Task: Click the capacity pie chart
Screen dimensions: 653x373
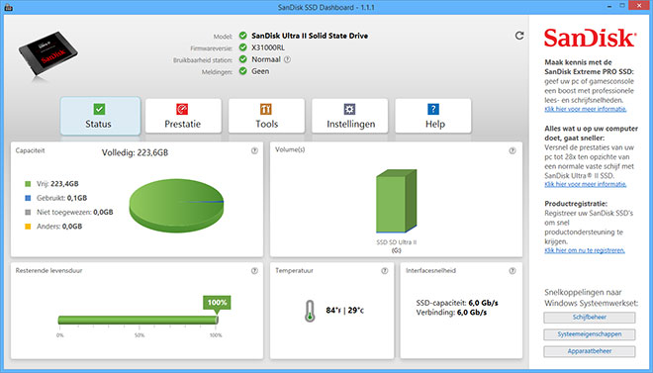Action: 176,206
